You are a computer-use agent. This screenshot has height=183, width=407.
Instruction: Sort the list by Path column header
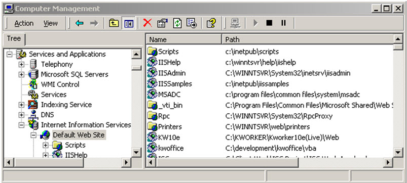[x=307, y=39]
